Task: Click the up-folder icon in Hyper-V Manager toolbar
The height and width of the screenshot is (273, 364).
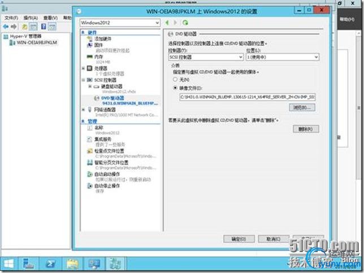Action: 24,27
